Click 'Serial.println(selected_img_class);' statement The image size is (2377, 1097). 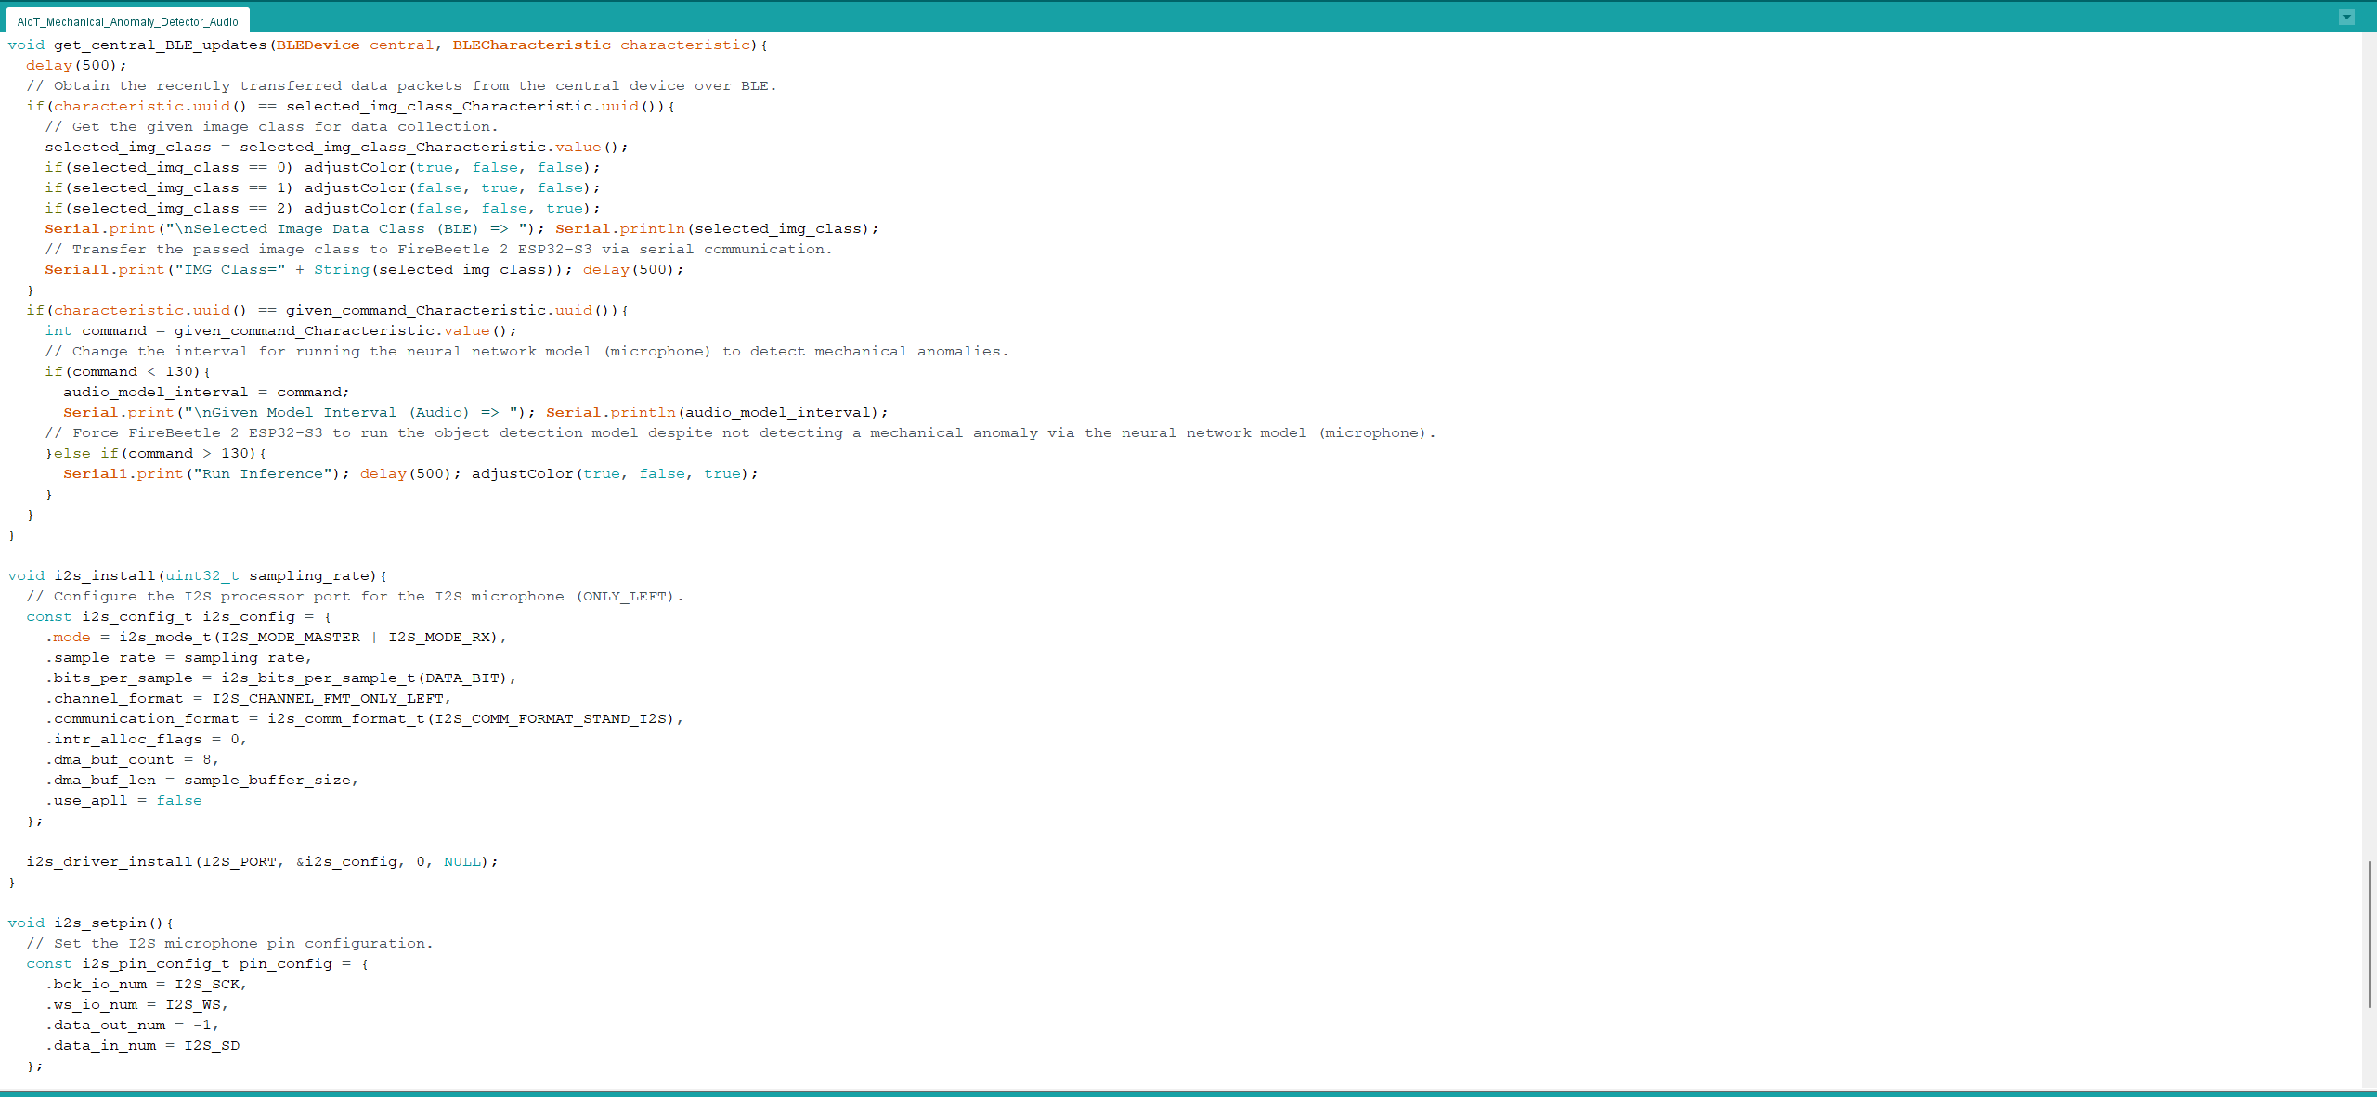pyautogui.click(x=717, y=228)
